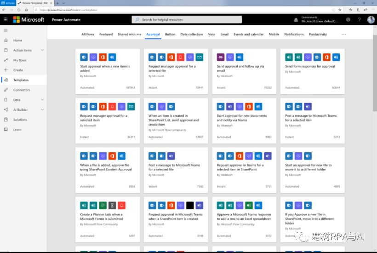Click the Search for helpful resources field

click(187, 20)
